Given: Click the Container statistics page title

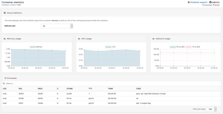Looking at the screenshot, I should [13, 2].
